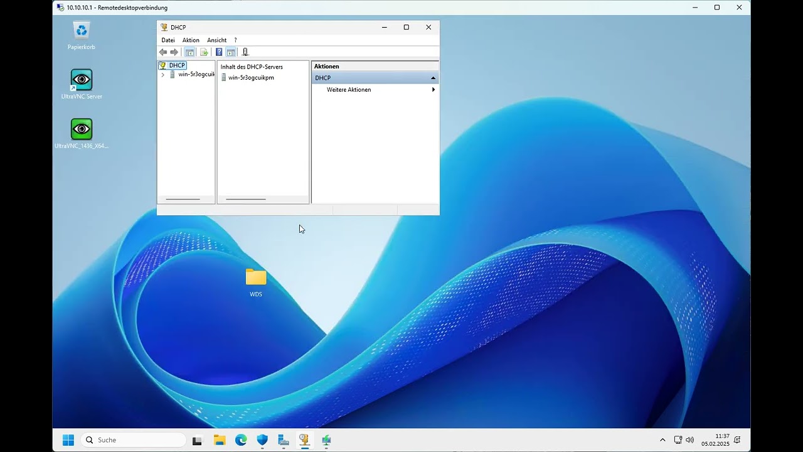This screenshot has width=803, height=452.
Task: Maximize the DHCP console window
Action: tap(407, 27)
